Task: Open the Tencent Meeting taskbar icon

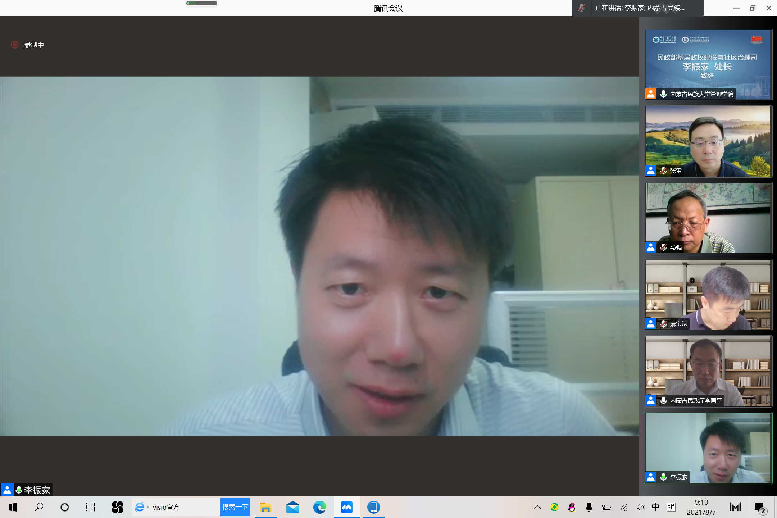Action: tap(347, 507)
